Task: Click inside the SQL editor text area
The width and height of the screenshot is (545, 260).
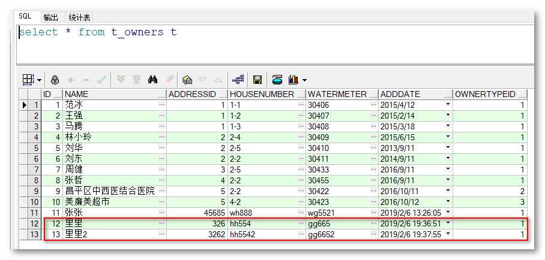Action: tap(274, 43)
